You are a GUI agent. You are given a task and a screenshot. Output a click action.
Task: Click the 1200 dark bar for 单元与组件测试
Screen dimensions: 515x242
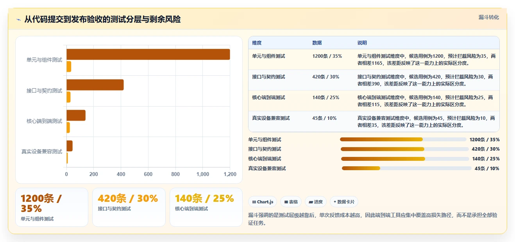coord(148,54)
